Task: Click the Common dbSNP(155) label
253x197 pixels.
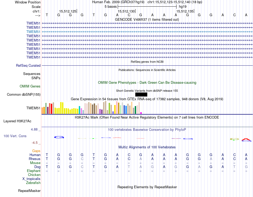Action: [24, 95]
